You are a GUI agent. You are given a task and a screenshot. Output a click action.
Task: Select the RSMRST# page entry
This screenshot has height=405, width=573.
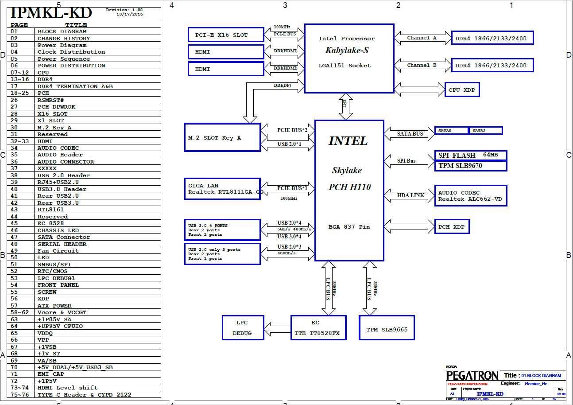coord(84,100)
